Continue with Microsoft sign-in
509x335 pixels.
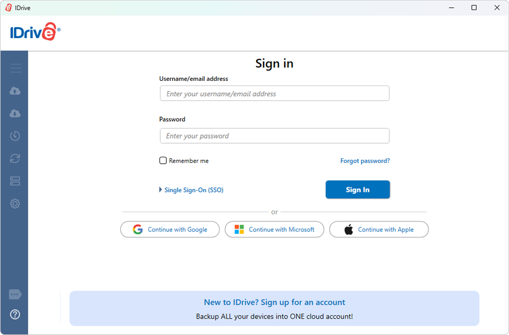pyautogui.click(x=274, y=229)
